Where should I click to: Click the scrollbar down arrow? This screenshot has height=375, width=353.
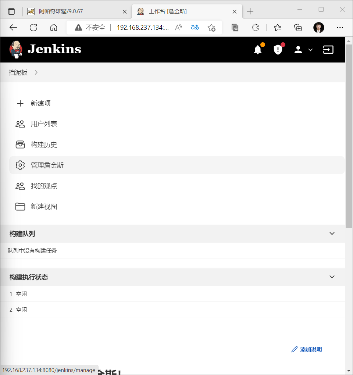coord(349,371)
